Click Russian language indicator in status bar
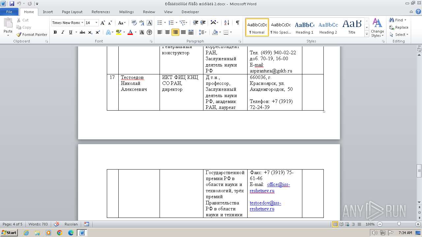 tap(71, 224)
